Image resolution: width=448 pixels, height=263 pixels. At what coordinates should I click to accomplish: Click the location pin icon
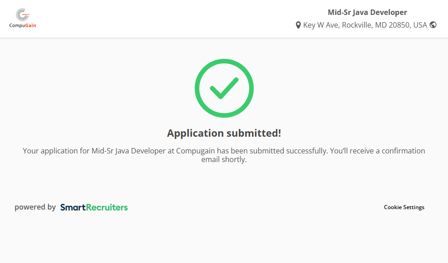pos(298,25)
